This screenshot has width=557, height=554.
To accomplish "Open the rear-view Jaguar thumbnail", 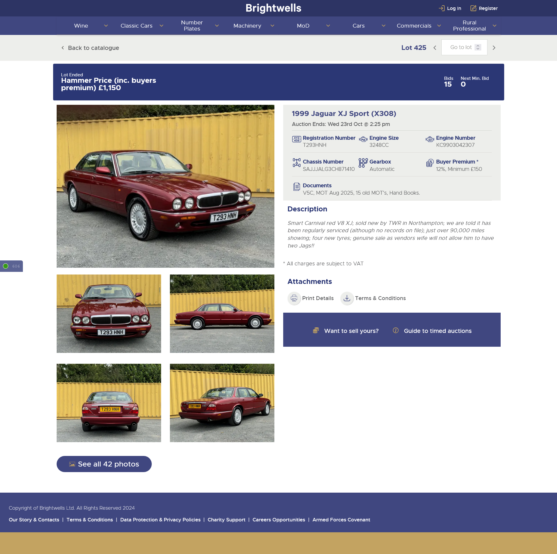I will click(109, 403).
